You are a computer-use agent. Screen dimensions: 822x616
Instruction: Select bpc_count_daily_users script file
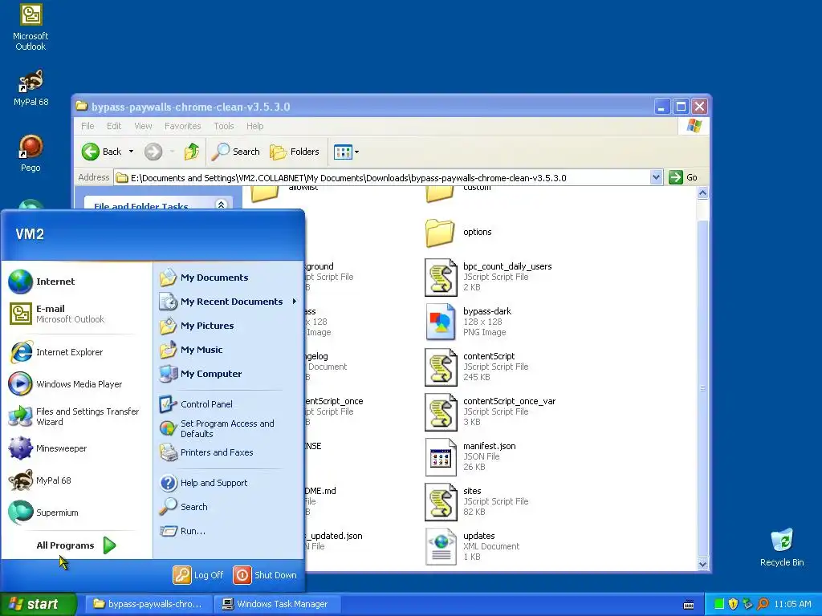coord(489,277)
